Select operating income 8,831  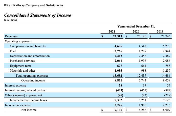click(118, 80)
